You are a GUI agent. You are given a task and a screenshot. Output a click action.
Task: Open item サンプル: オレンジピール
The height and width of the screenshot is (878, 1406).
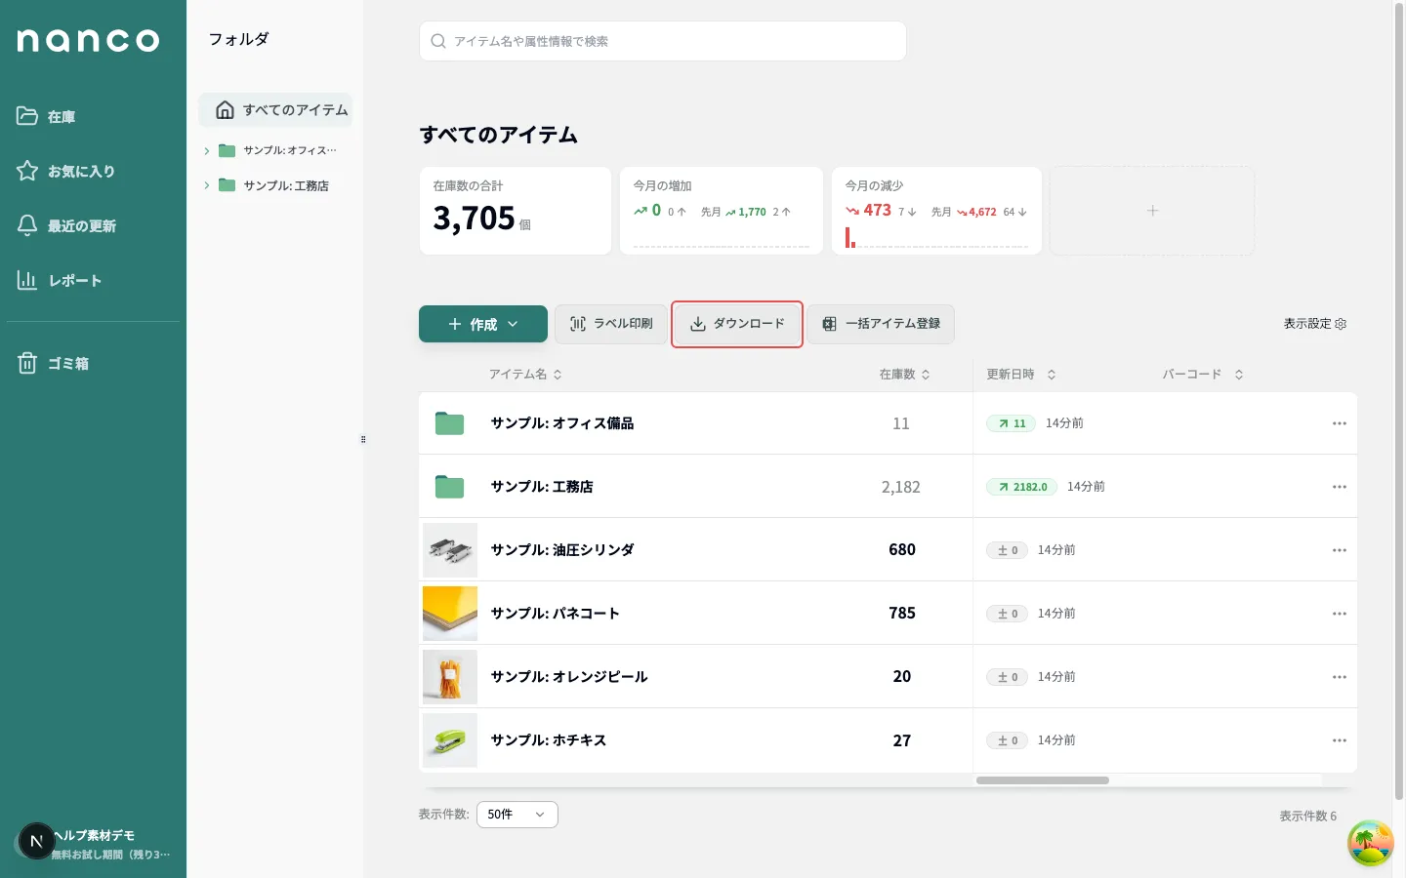tap(569, 677)
